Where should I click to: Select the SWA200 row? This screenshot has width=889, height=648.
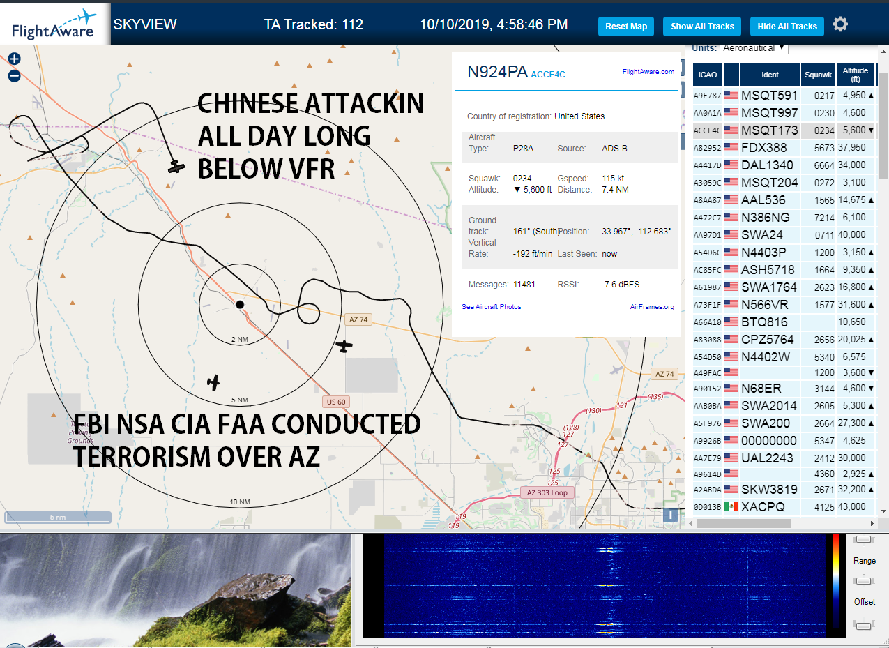click(x=784, y=423)
